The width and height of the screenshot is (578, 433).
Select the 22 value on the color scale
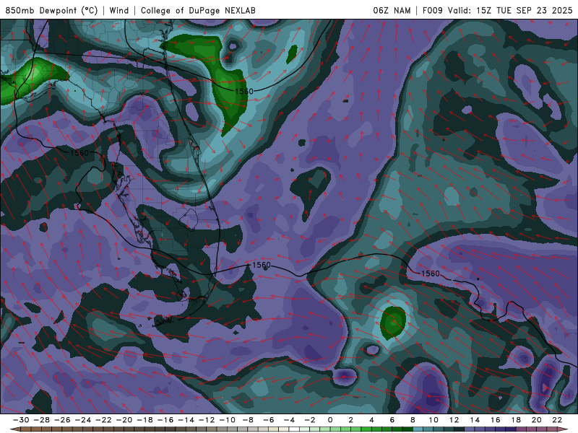tap(557, 420)
